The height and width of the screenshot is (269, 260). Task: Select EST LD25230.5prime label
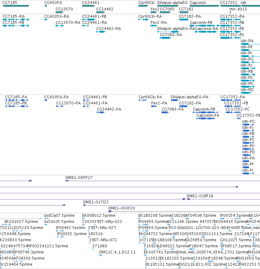pyautogui.click(x=27, y=228)
